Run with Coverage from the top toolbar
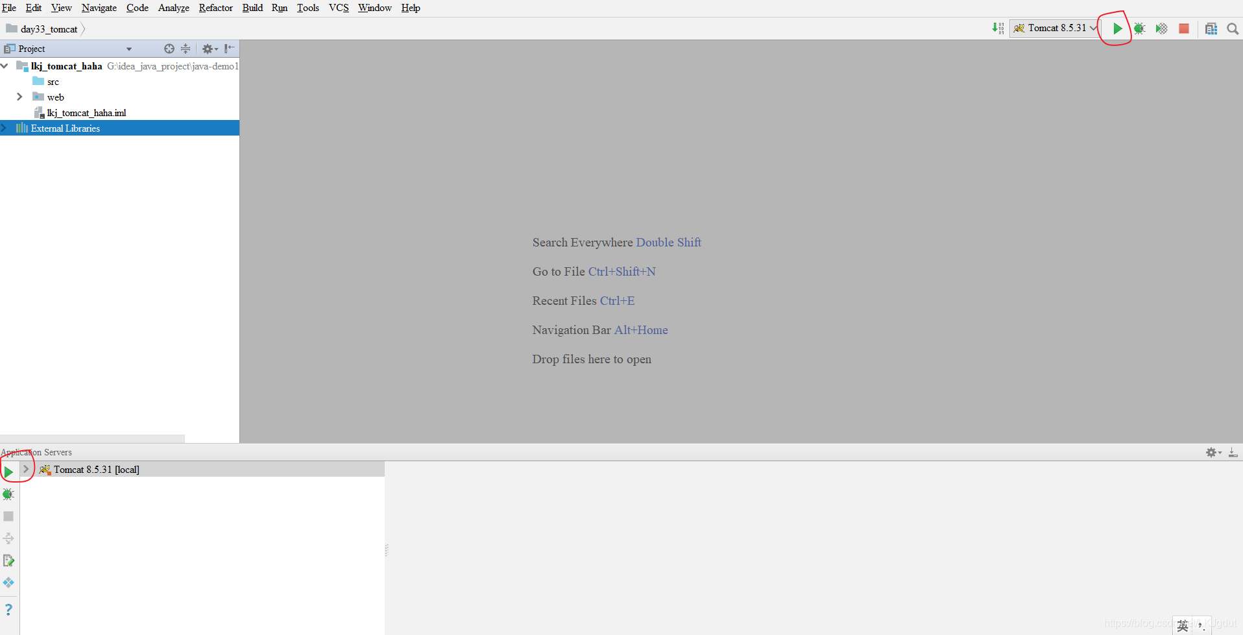 1161,29
